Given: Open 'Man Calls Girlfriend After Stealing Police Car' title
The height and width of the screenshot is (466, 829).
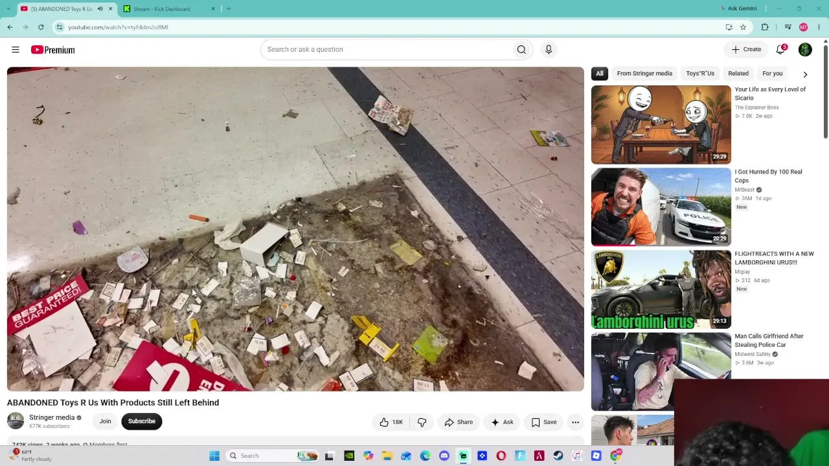Looking at the screenshot, I should [769, 340].
